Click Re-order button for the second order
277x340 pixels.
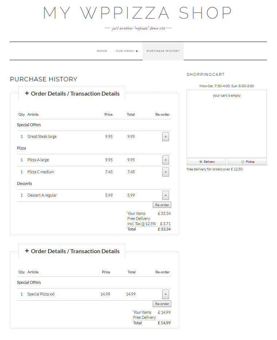point(162,304)
